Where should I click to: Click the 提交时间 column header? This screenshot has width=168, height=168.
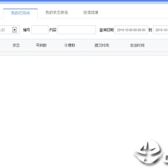[x=102, y=45]
